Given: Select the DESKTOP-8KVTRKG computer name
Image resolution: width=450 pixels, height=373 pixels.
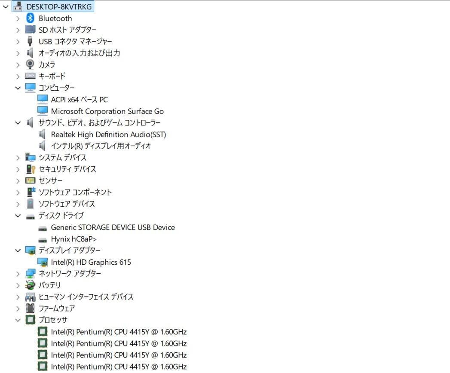Looking at the screenshot, I should [x=59, y=6].
